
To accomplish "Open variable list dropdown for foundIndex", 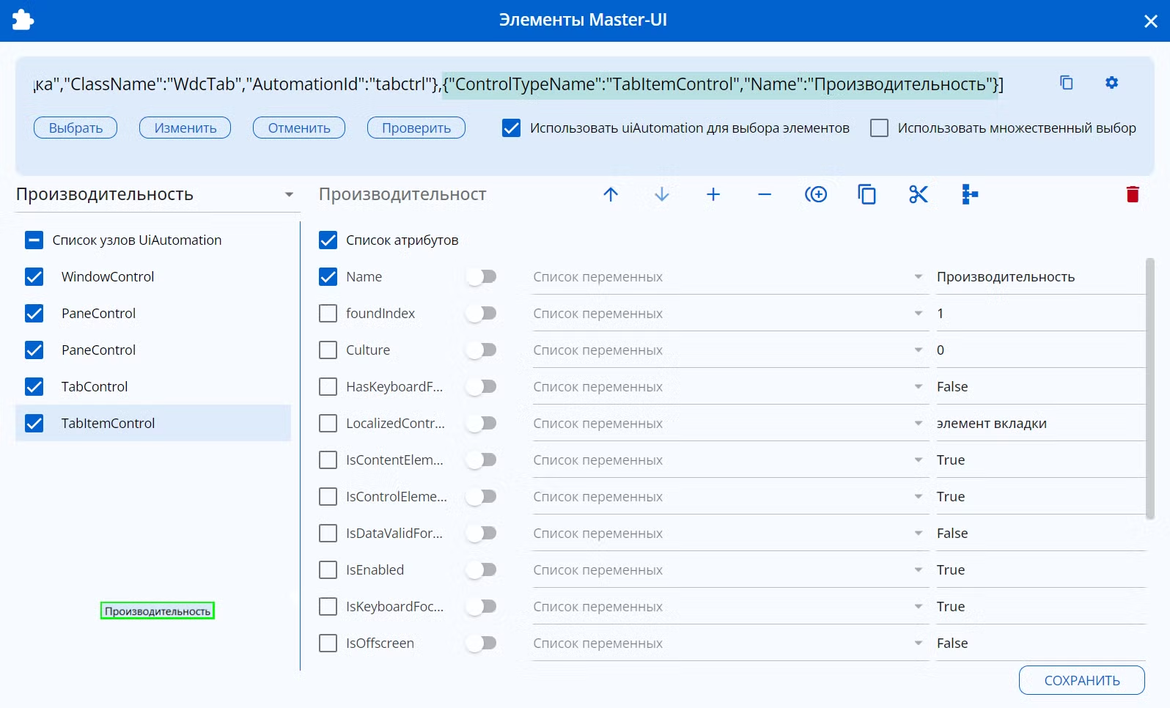I will [x=730, y=314].
